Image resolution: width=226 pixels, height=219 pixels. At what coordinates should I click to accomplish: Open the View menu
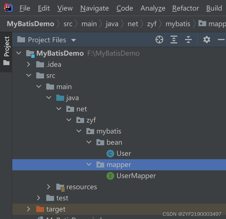pyautogui.click(x=65, y=8)
